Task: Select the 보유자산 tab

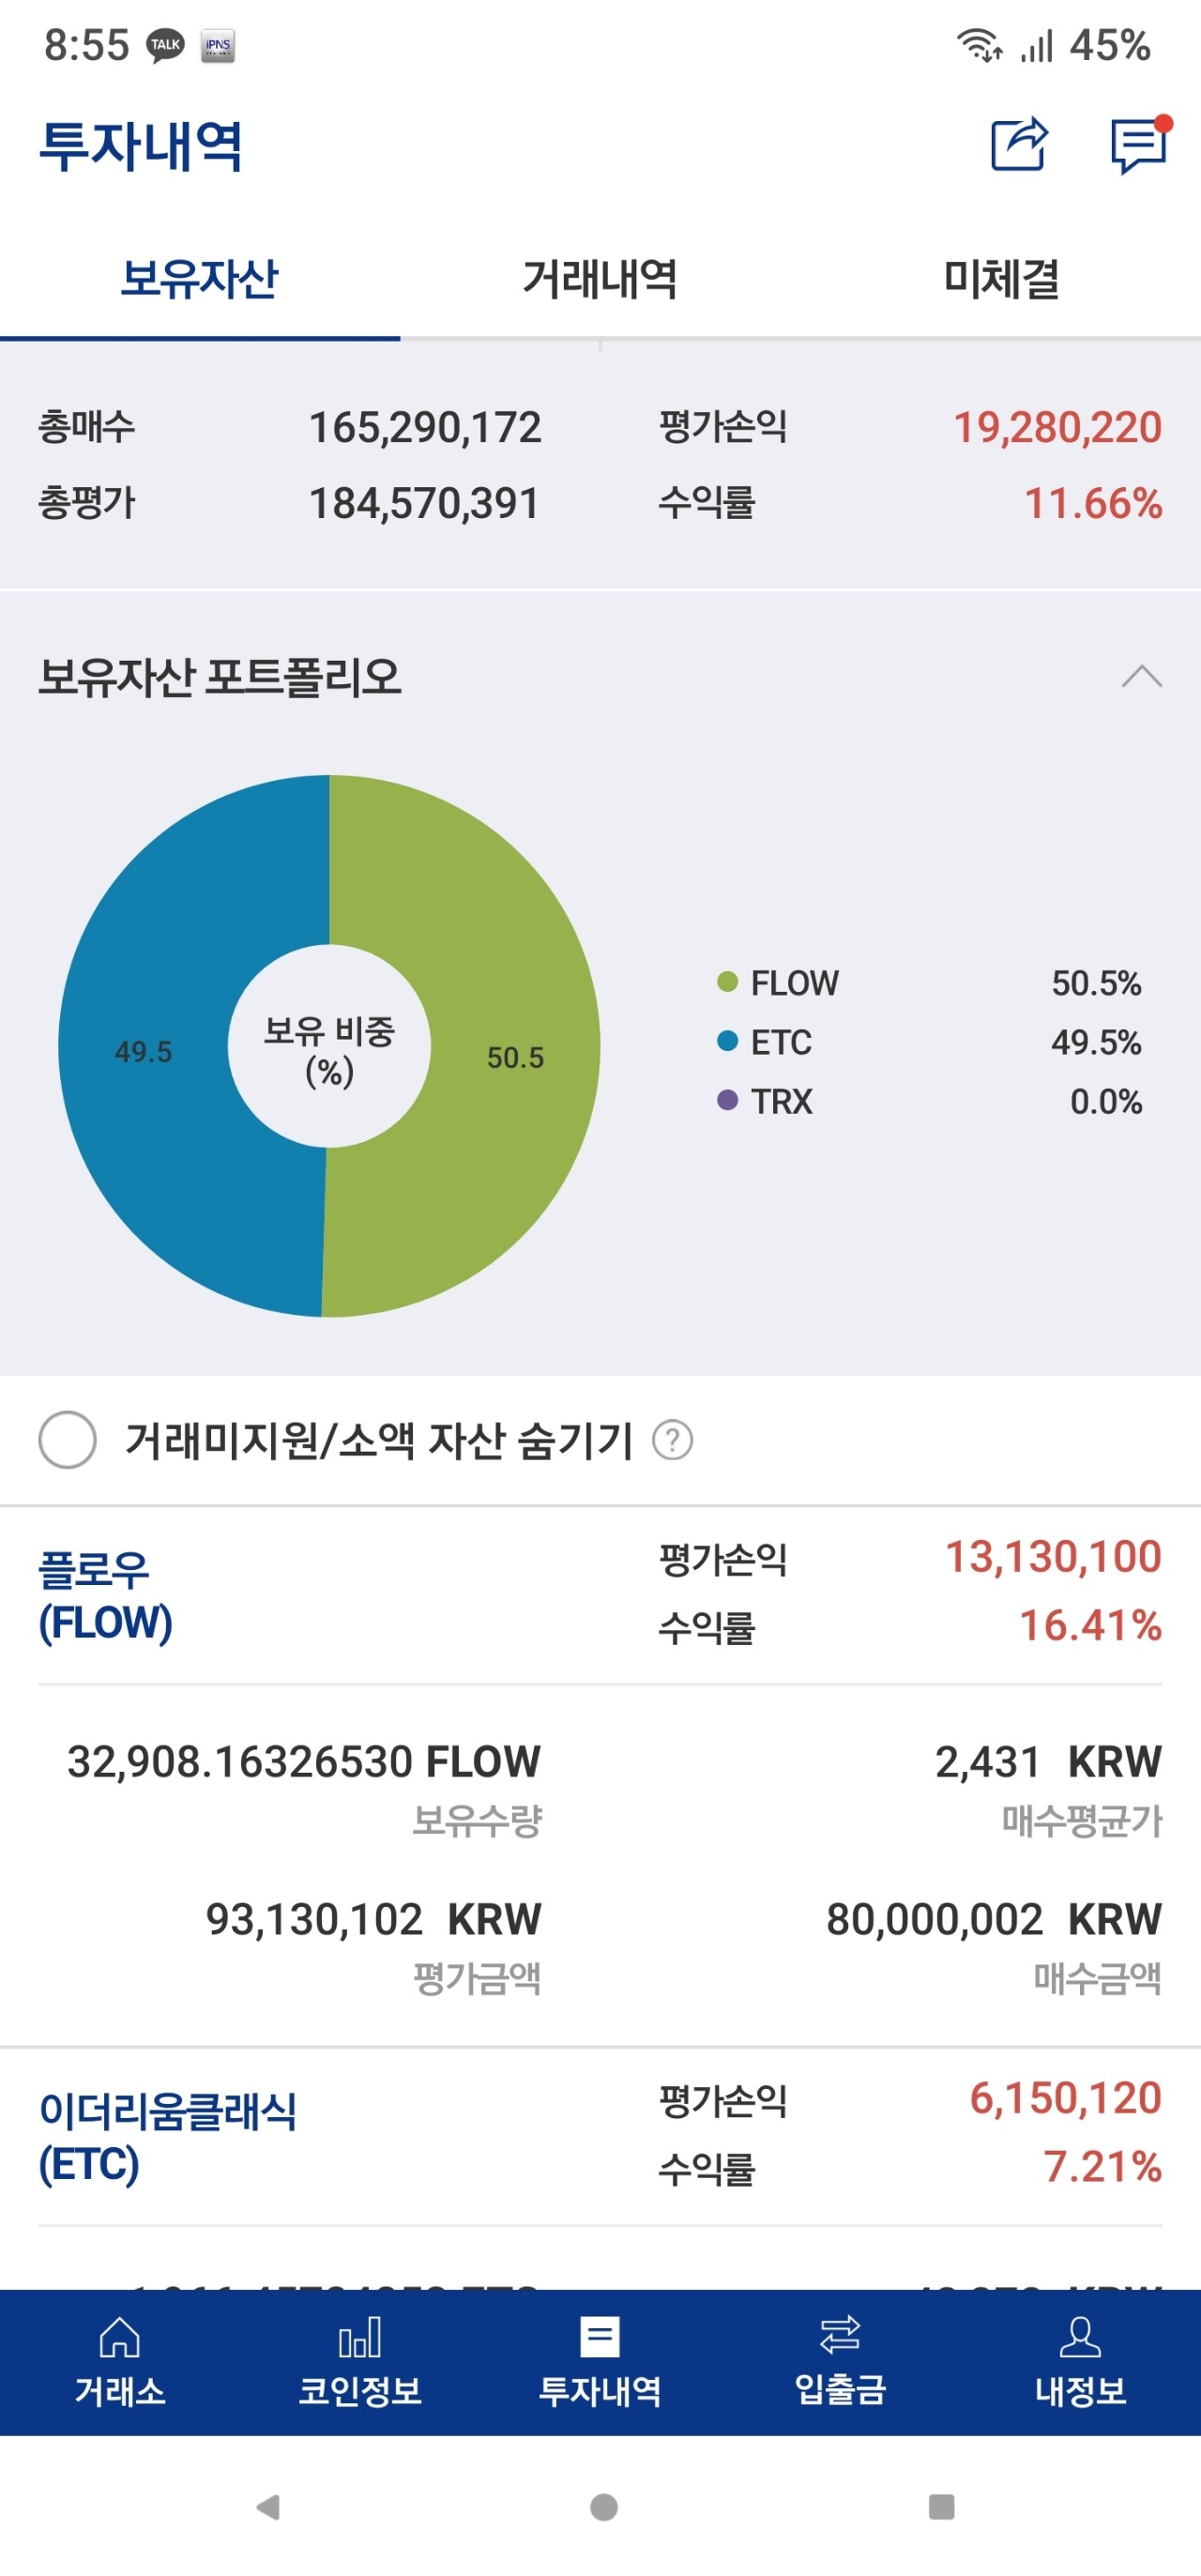Action: (200, 279)
